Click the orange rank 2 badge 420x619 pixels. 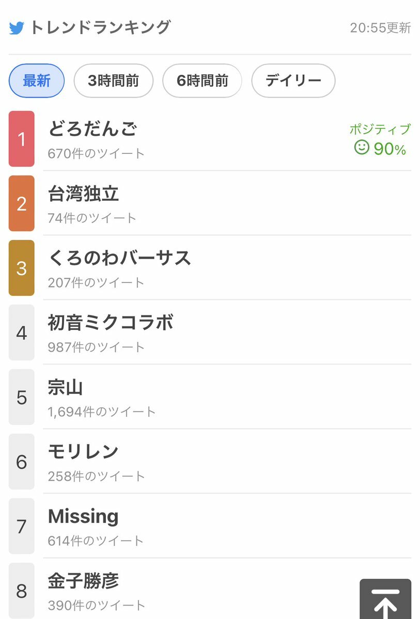point(22,203)
